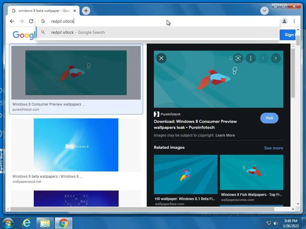The width and height of the screenshot is (306, 229).
Task: Launch Internet Explorer from the taskbar
Action: pyautogui.click(x=26, y=223)
